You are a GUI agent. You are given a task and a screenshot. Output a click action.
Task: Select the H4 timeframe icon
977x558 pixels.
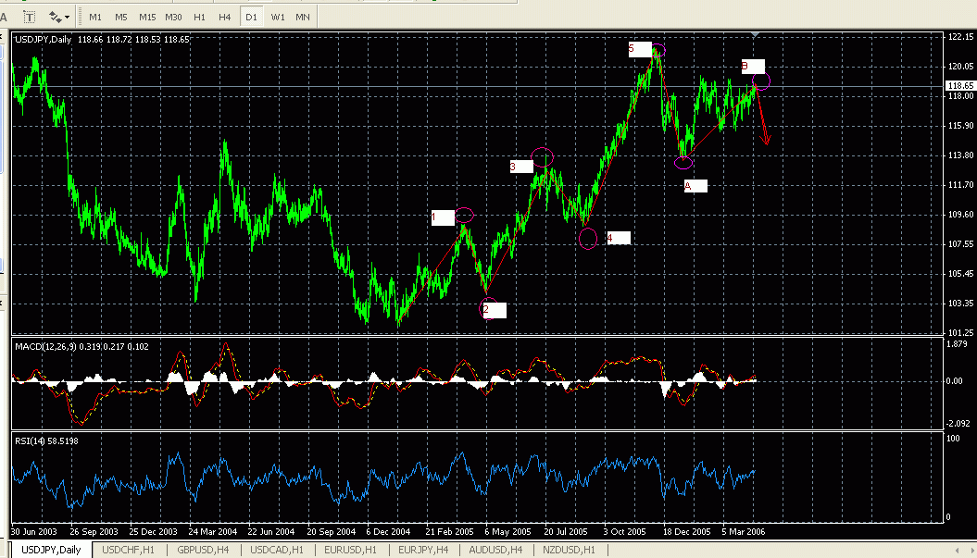click(223, 17)
